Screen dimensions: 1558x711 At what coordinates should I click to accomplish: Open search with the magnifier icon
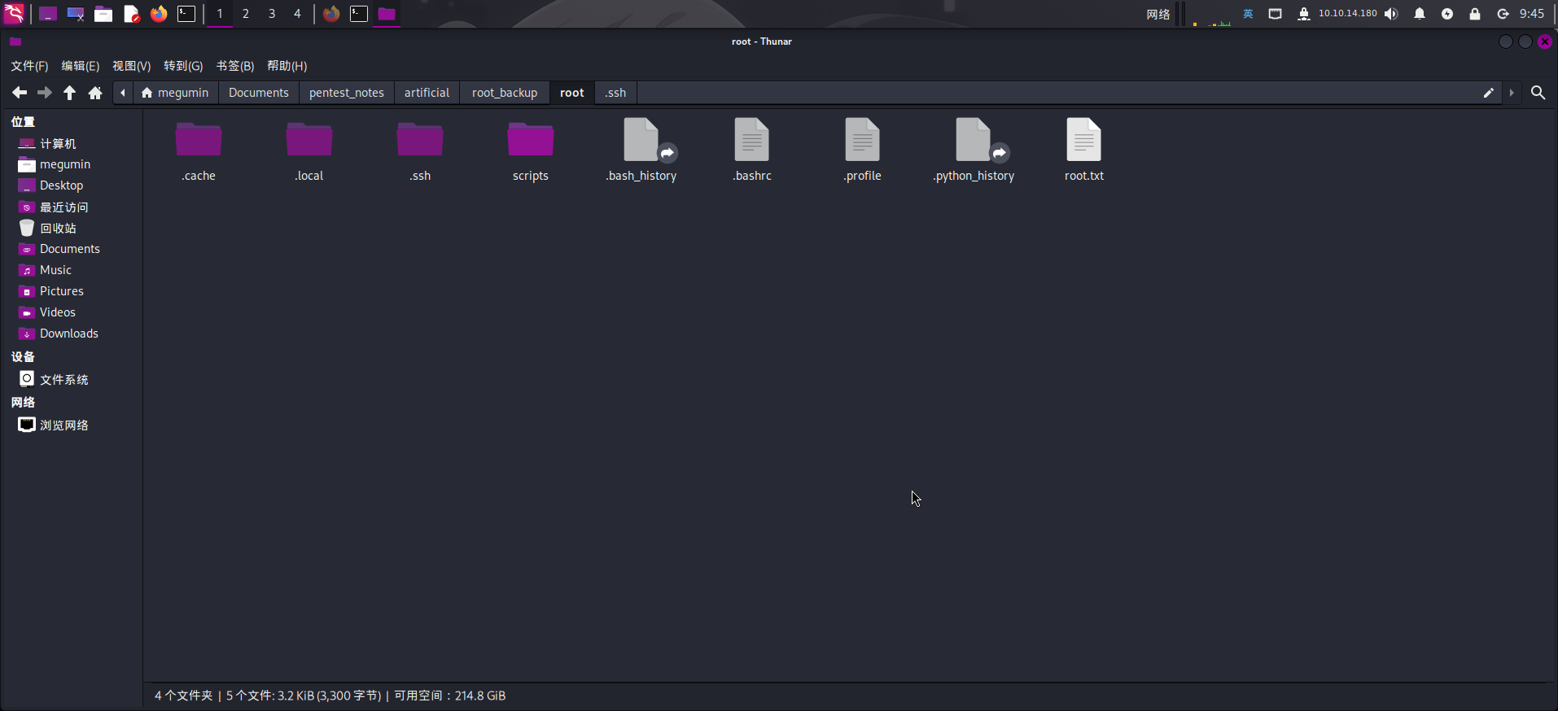pyautogui.click(x=1538, y=93)
